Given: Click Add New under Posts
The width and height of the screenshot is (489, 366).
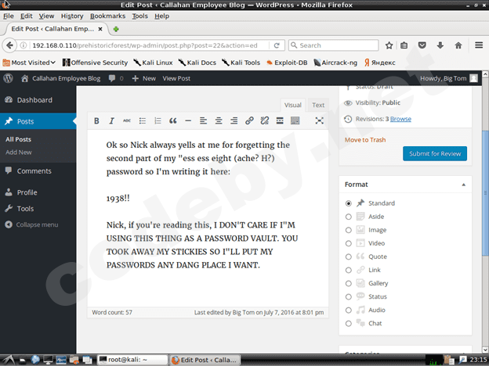Looking at the screenshot, I should pyautogui.click(x=19, y=152).
